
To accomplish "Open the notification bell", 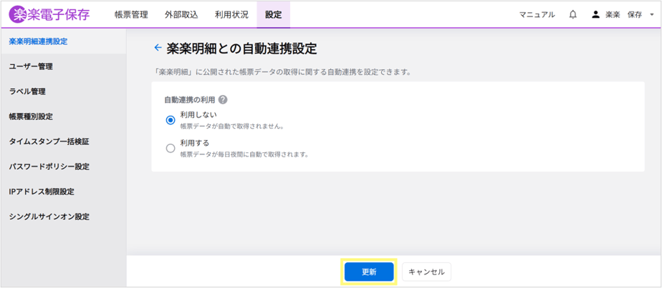I will (573, 15).
